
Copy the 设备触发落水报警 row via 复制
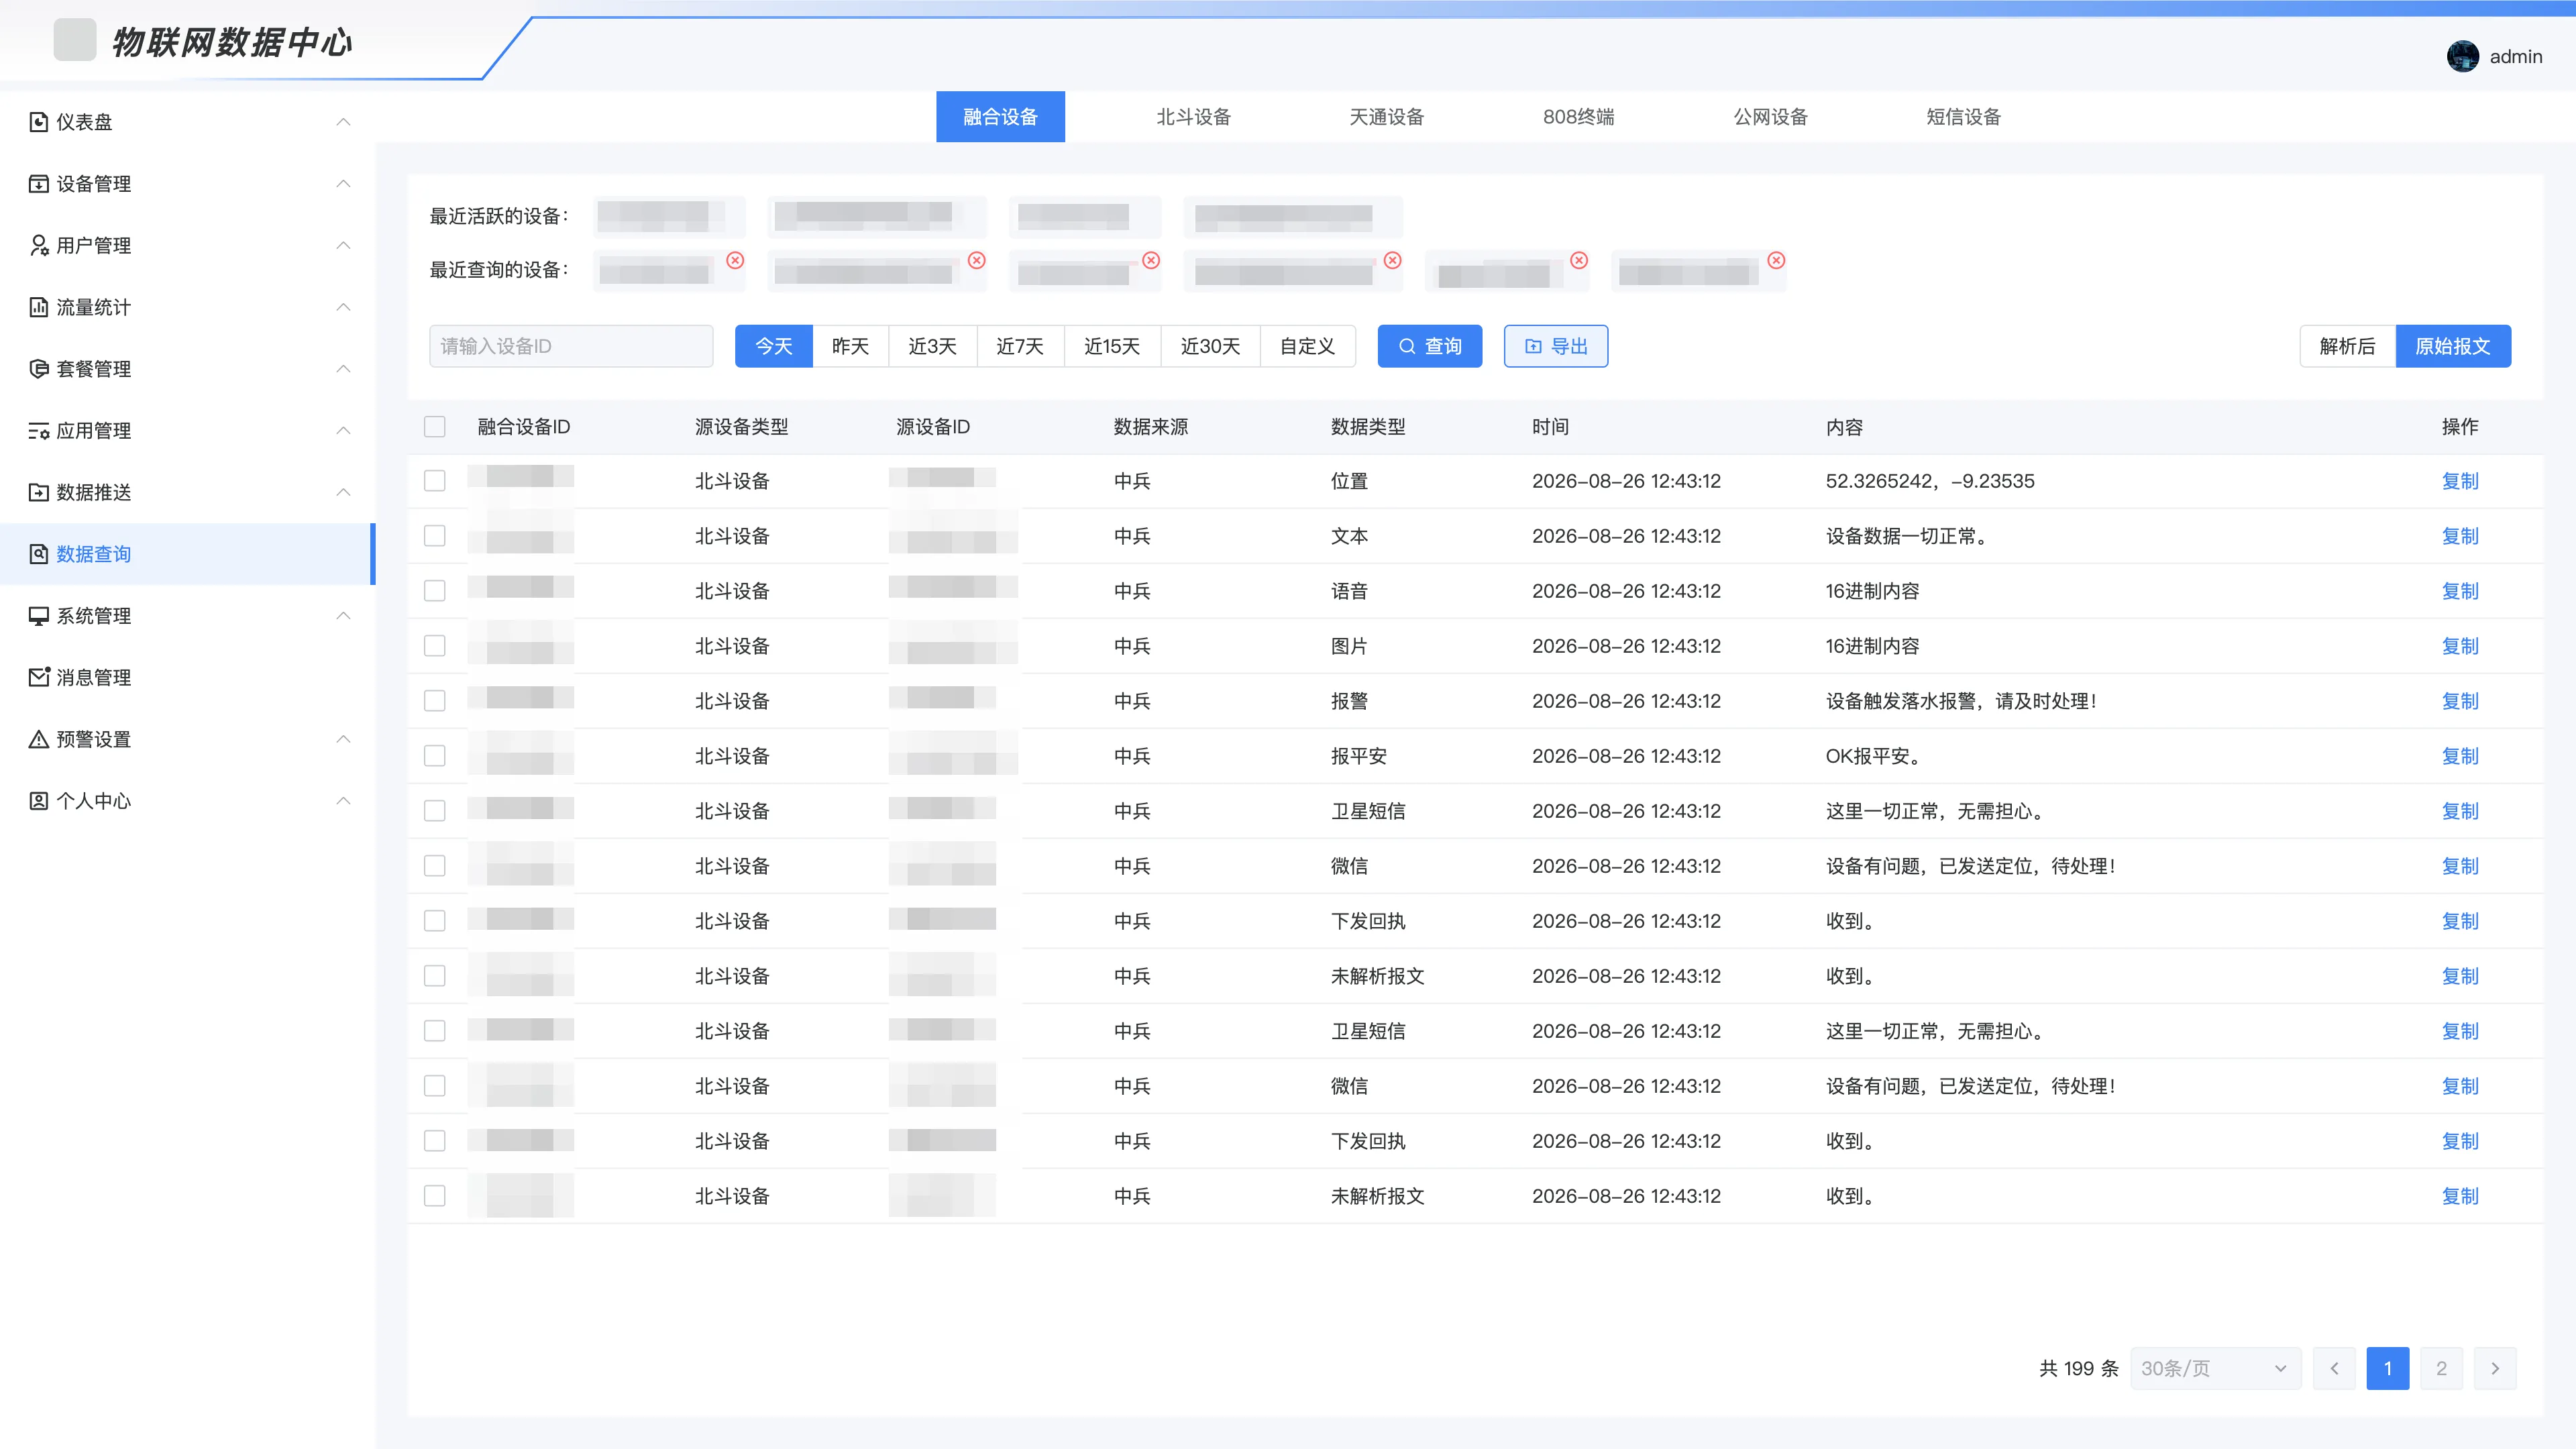(2459, 701)
